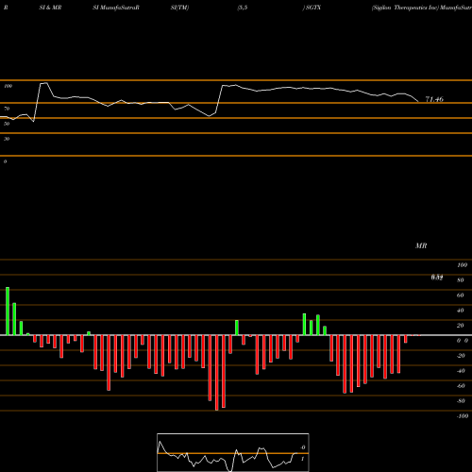Click the ") SGTX" ticker text
Screen dimensions: 472x472
(x=312, y=8)
